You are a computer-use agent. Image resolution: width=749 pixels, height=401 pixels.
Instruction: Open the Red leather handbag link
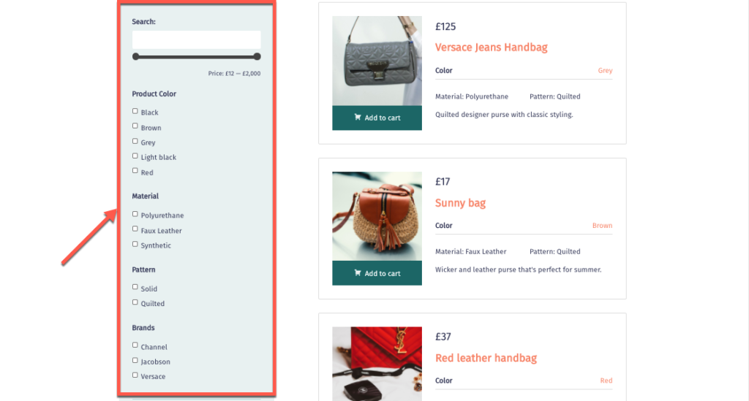(x=486, y=358)
